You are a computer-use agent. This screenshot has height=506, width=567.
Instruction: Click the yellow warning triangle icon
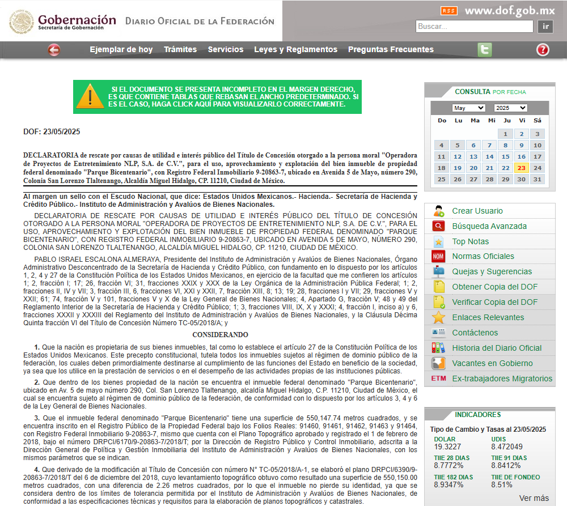(x=90, y=96)
